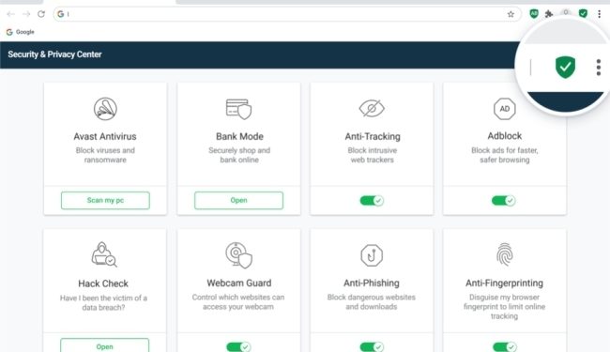Image resolution: width=610 pixels, height=352 pixels.
Task: Click the Anti-Tracking crossed-eye icon
Action: [x=372, y=108]
